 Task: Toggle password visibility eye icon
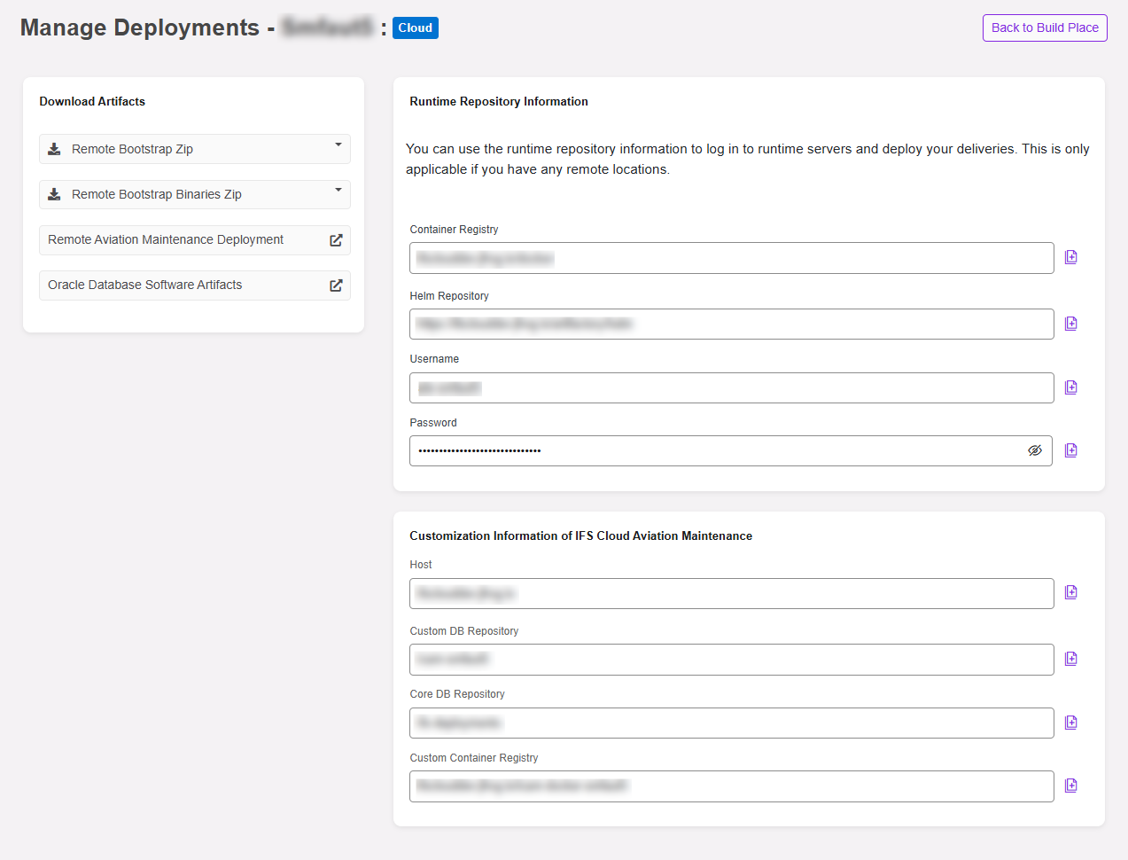coord(1034,450)
